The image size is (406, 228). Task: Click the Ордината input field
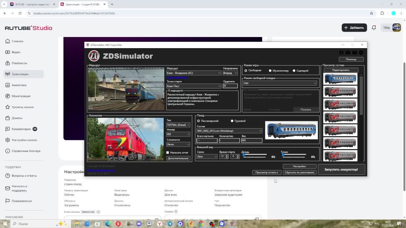click(230, 86)
